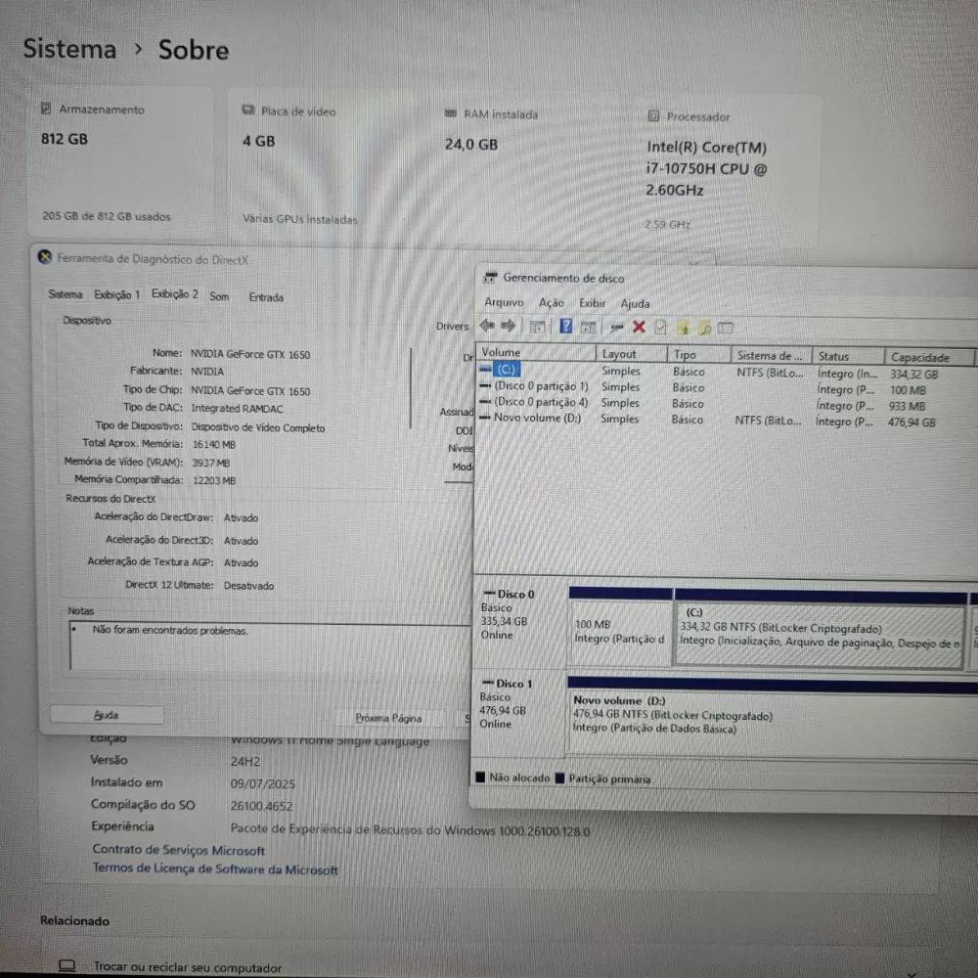978x978 pixels.
Task: Click the drive icon beside Novo volume (D:) row
Action: pyautogui.click(x=485, y=418)
